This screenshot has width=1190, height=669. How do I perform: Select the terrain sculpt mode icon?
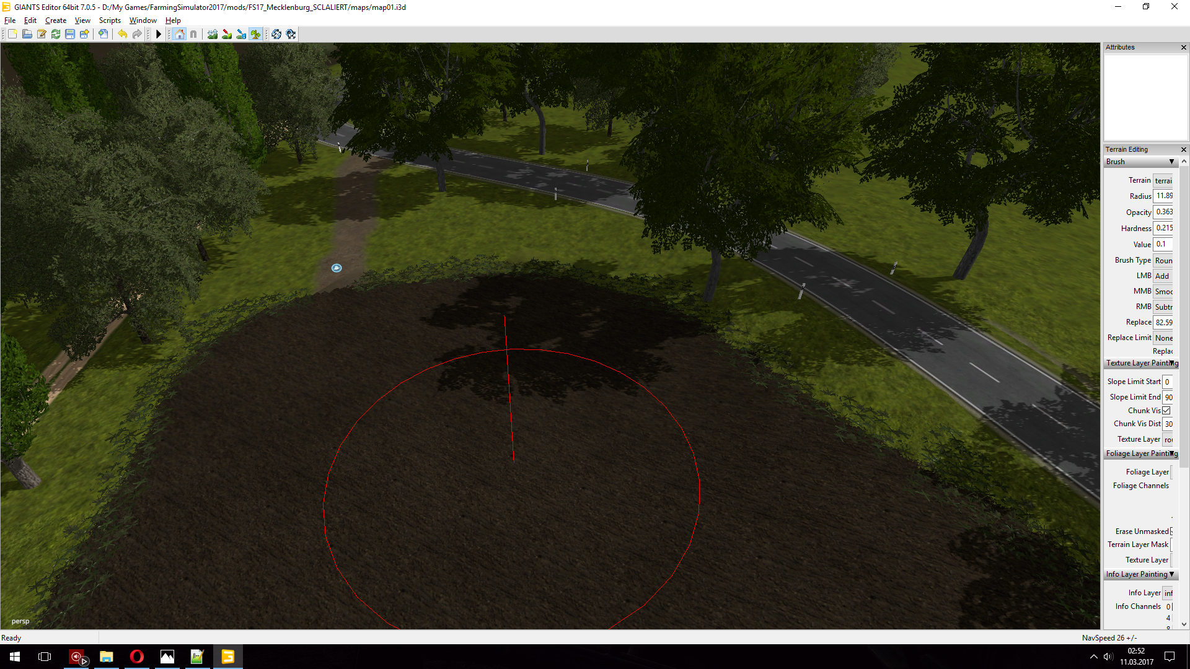213,34
